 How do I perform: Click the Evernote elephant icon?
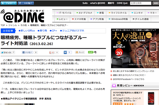pyautogui.click(x=95, y=52)
